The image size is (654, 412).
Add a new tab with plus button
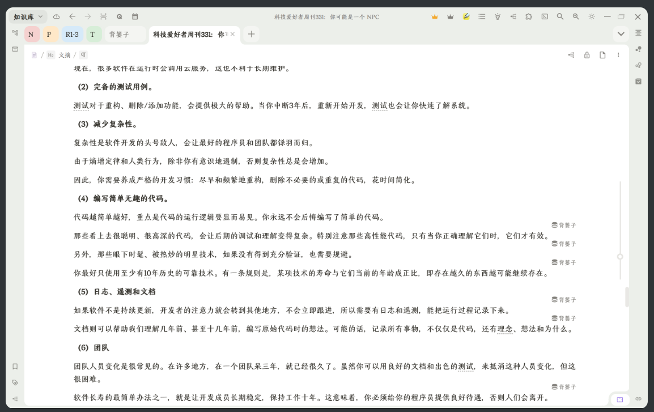pos(251,34)
